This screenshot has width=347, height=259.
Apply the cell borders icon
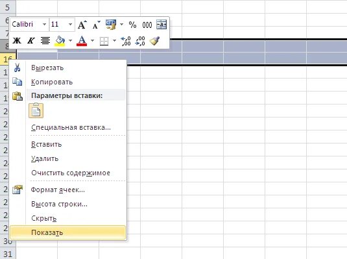click(104, 41)
